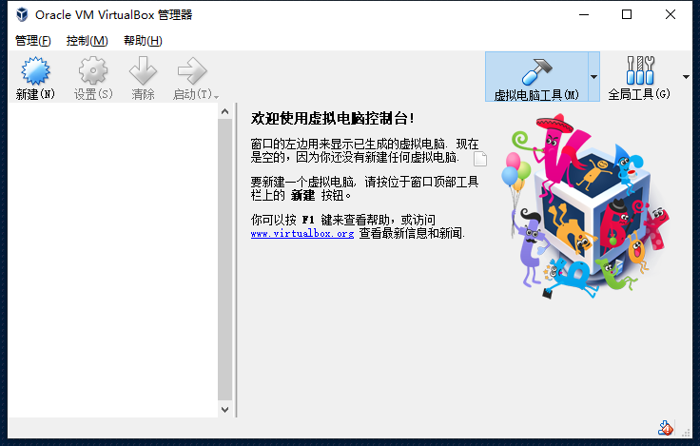Maximize the VirtualBox Manager window
The image size is (700, 446).
[627, 14]
